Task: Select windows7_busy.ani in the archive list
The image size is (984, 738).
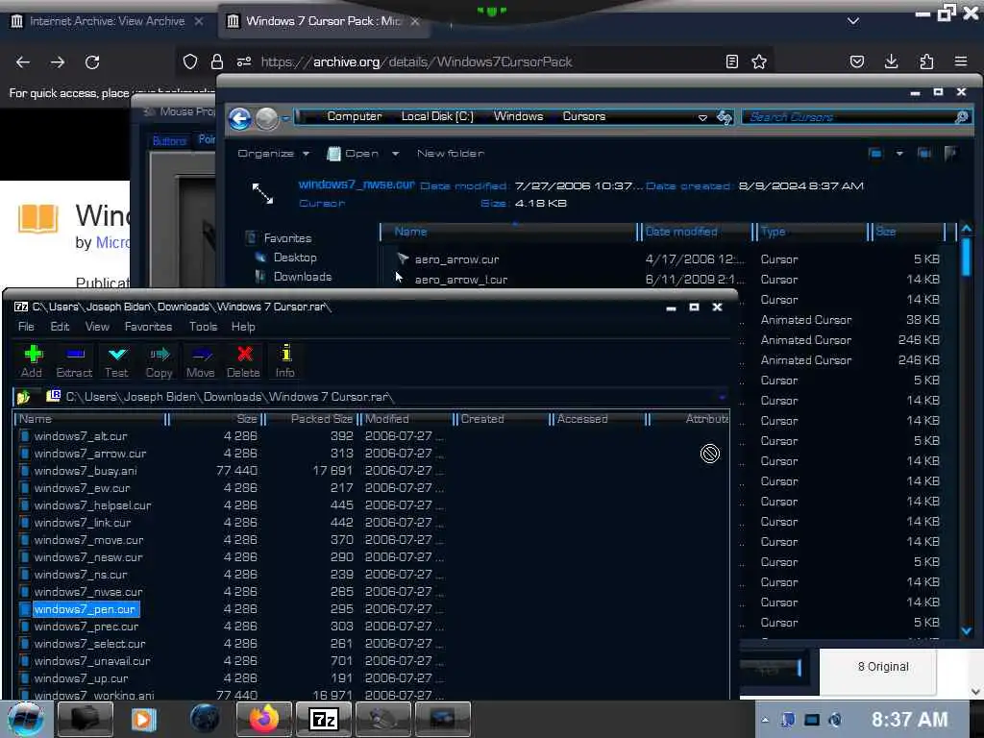Action: point(86,471)
